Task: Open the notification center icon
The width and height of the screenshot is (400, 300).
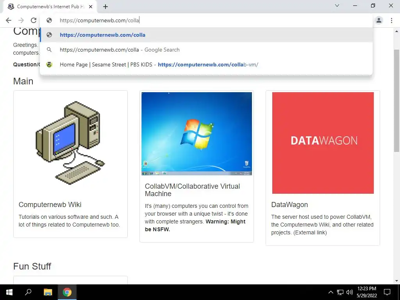Action: pos(387,292)
